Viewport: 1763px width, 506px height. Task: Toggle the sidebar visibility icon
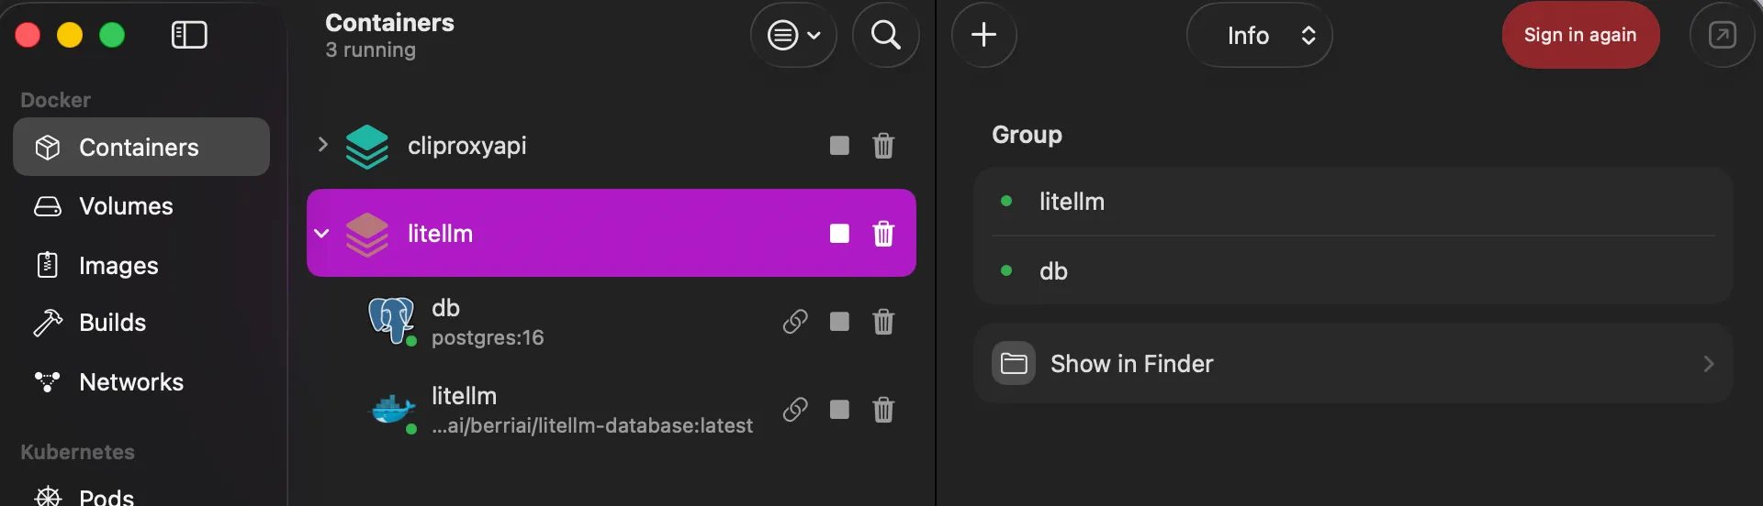tap(189, 35)
